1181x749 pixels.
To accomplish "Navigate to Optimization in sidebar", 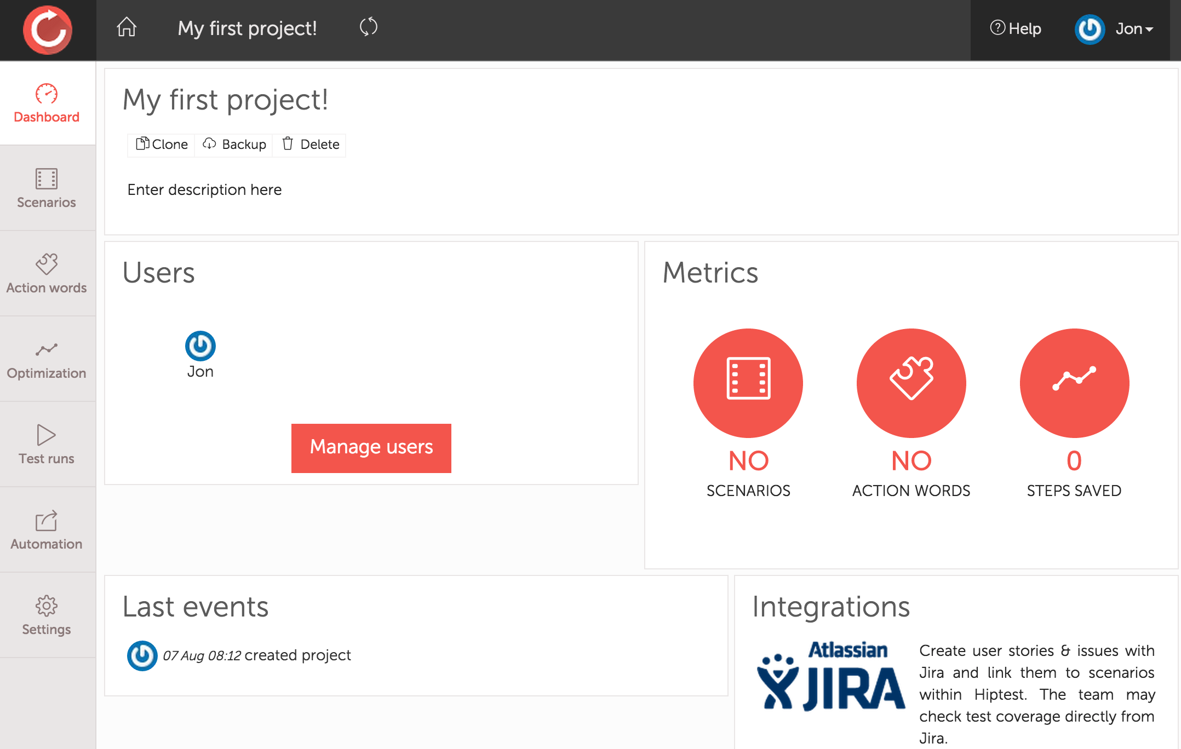I will coord(47,359).
